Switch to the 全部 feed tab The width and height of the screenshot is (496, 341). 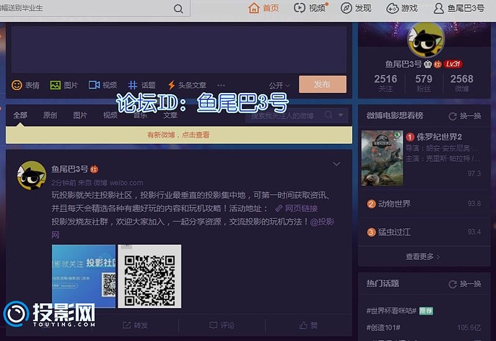[x=20, y=115]
